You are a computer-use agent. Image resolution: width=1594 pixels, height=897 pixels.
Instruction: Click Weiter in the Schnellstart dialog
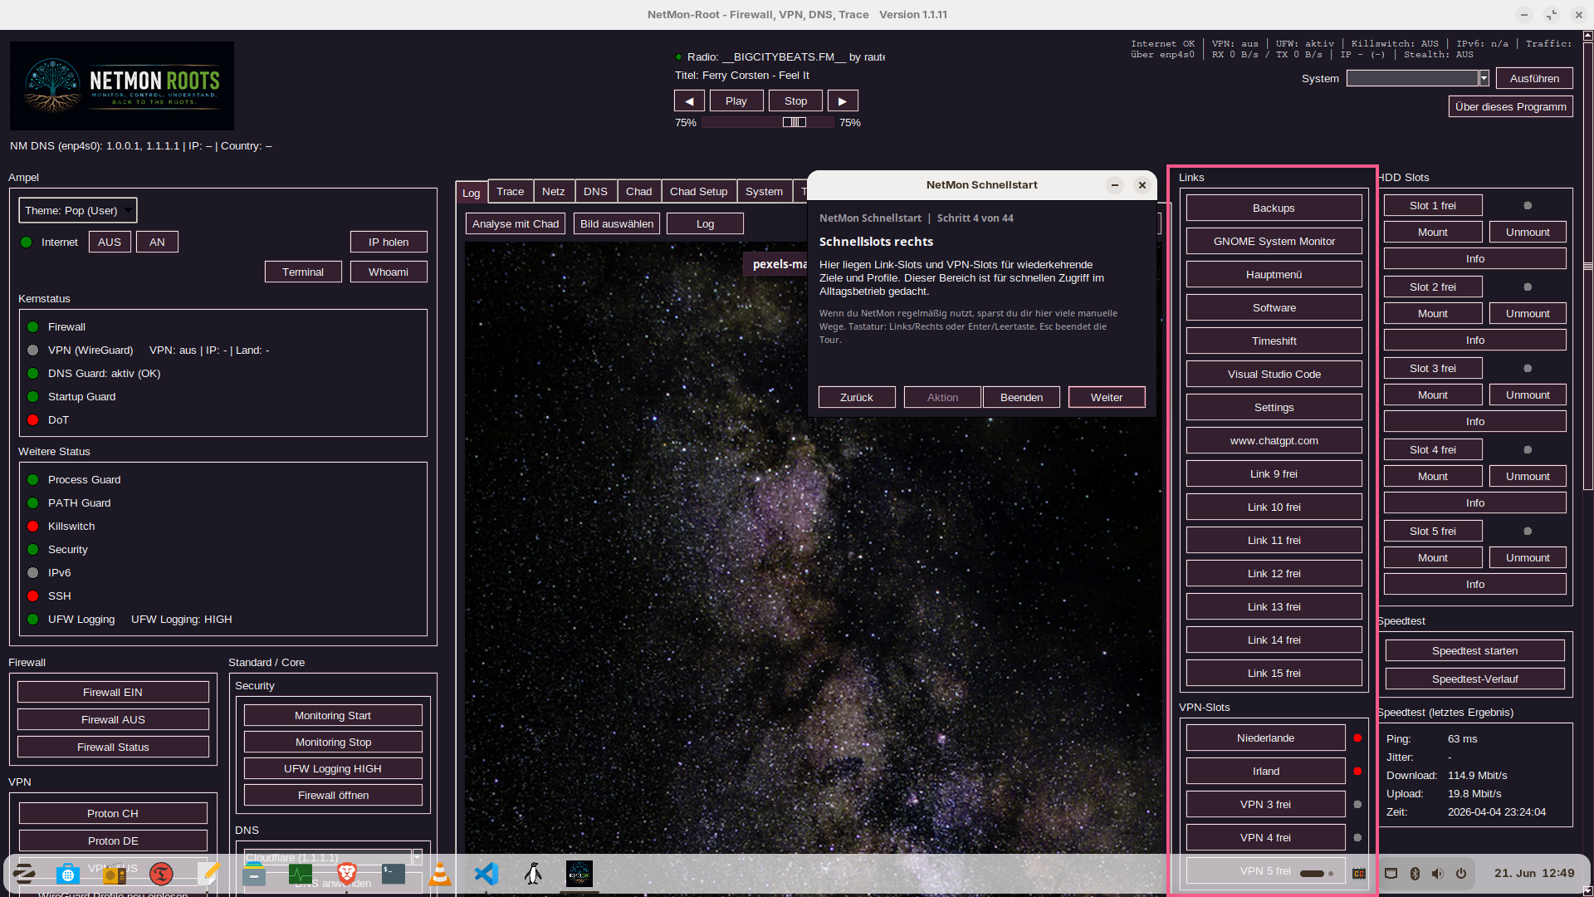1107,398
